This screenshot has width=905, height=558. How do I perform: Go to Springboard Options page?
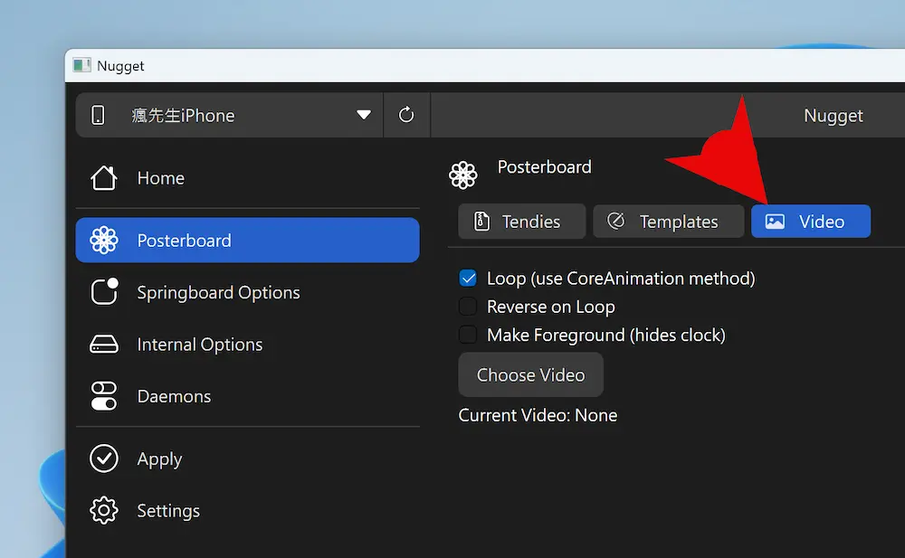pos(218,292)
